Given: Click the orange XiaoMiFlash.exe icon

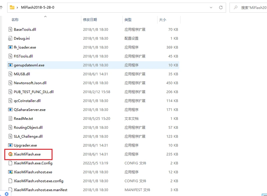Looking at the screenshot, I should click(10, 154).
